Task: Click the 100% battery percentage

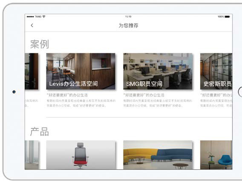Action: tap(221, 17)
